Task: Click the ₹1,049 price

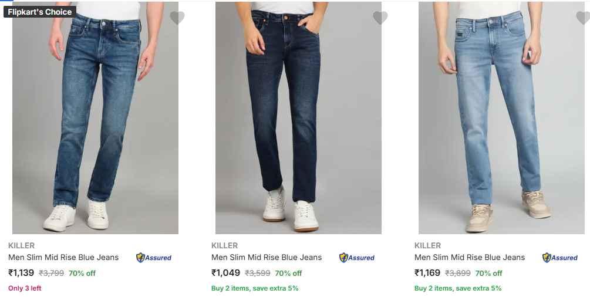Action: click(x=225, y=273)
